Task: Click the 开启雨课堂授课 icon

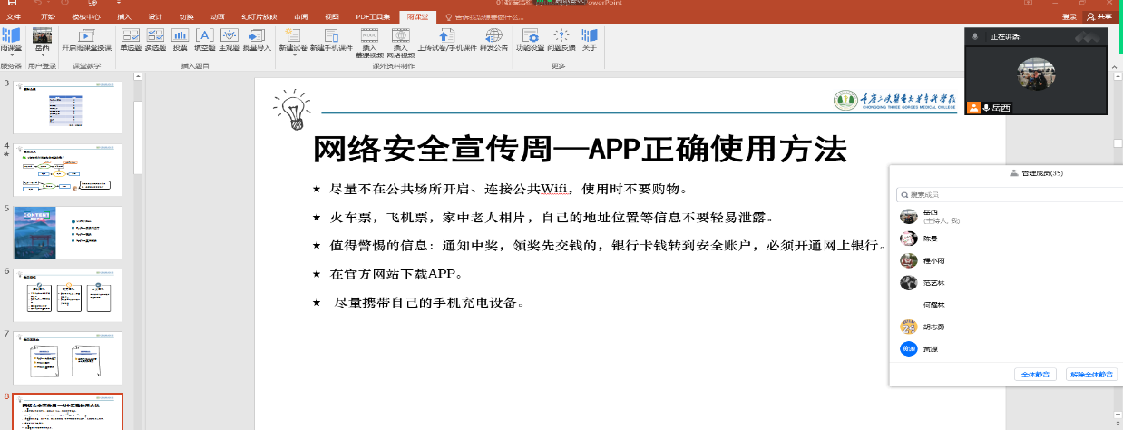Action: [x=86, y=39]
